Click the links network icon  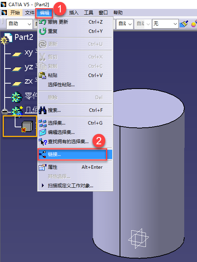[x=43, y=154]
